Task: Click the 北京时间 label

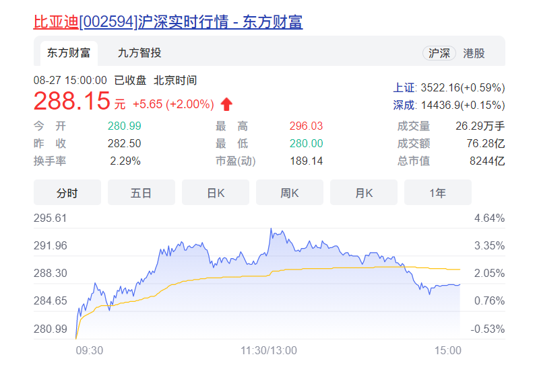Action: pyautogui.click(x=175, y=81)
